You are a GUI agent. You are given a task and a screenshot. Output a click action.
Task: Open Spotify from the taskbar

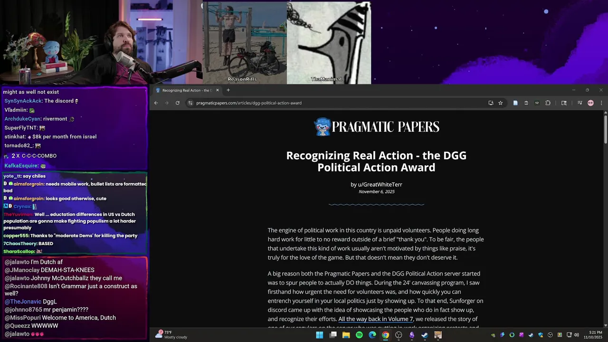[359, 335]
